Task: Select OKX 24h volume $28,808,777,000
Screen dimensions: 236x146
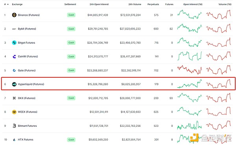Action: pyautogui.click(x=130, y=98)
